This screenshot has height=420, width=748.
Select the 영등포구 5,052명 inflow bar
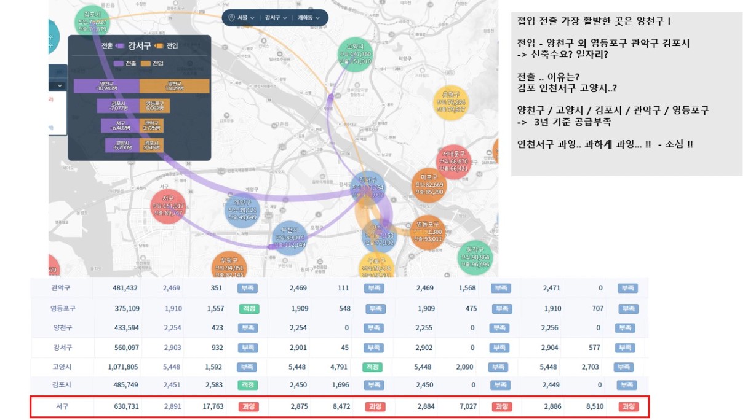[x=155, y=106]
